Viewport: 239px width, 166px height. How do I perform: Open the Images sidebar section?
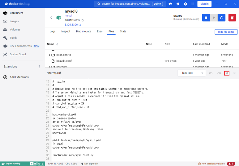point(14,21)
